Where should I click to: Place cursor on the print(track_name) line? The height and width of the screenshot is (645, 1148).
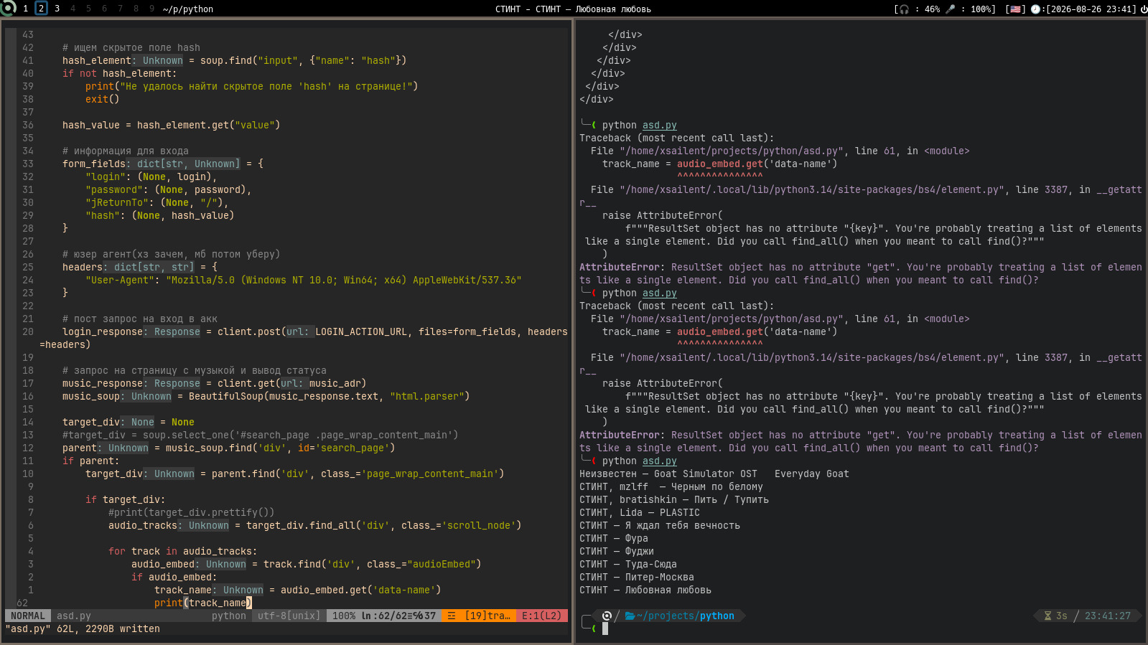203,603
